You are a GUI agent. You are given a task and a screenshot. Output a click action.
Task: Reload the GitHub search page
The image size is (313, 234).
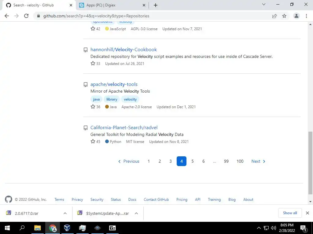pos(26,16)
